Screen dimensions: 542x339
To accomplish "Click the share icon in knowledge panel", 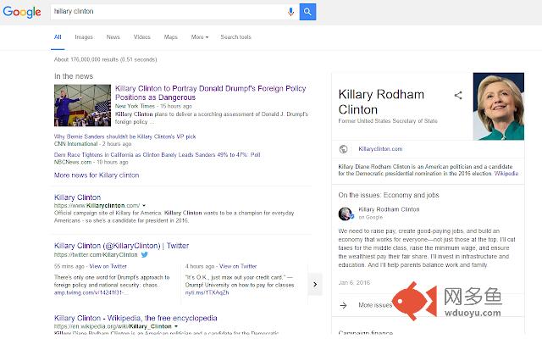I will click(x=458, y=95).
